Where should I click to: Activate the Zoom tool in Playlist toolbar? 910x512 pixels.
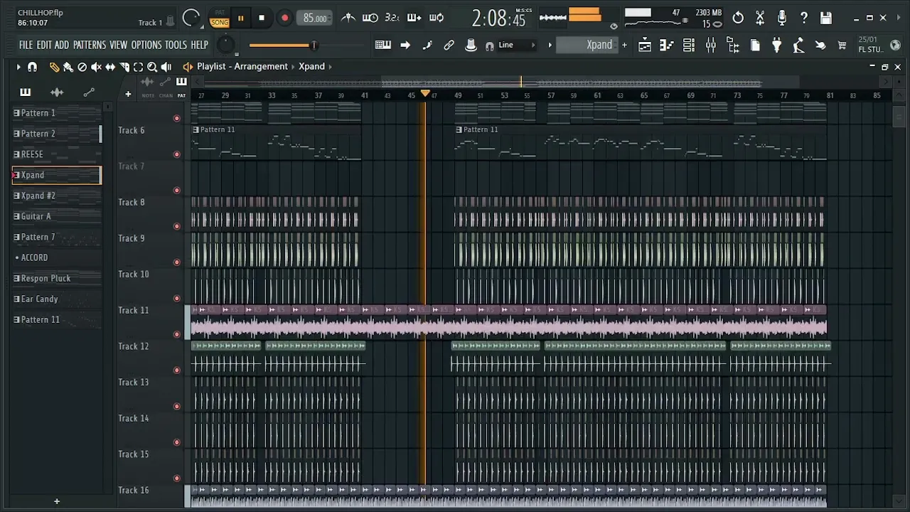pos(152,67)
